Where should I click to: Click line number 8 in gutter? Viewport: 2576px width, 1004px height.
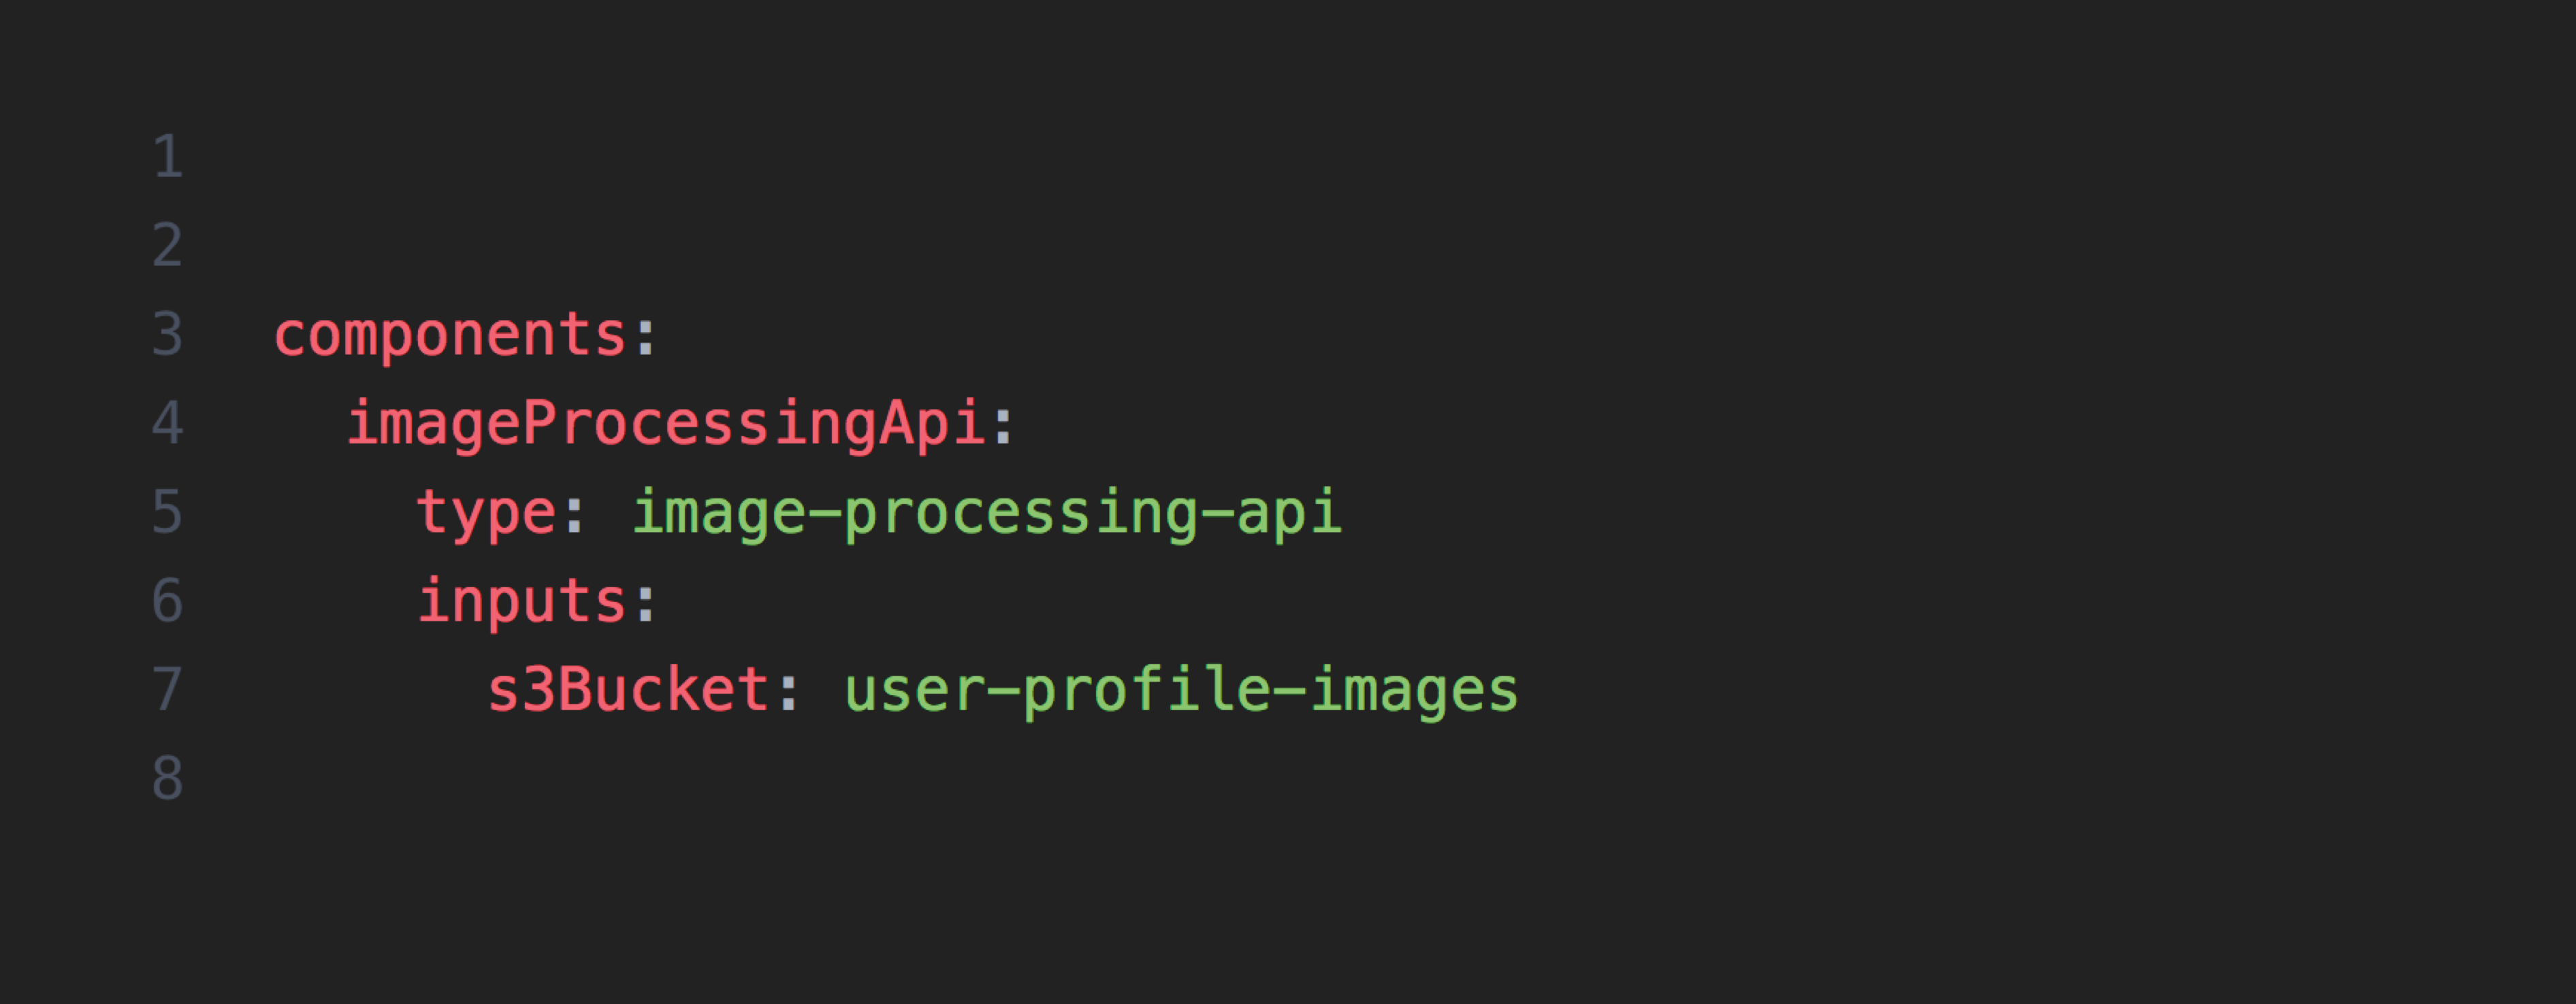tap(168, 780)
